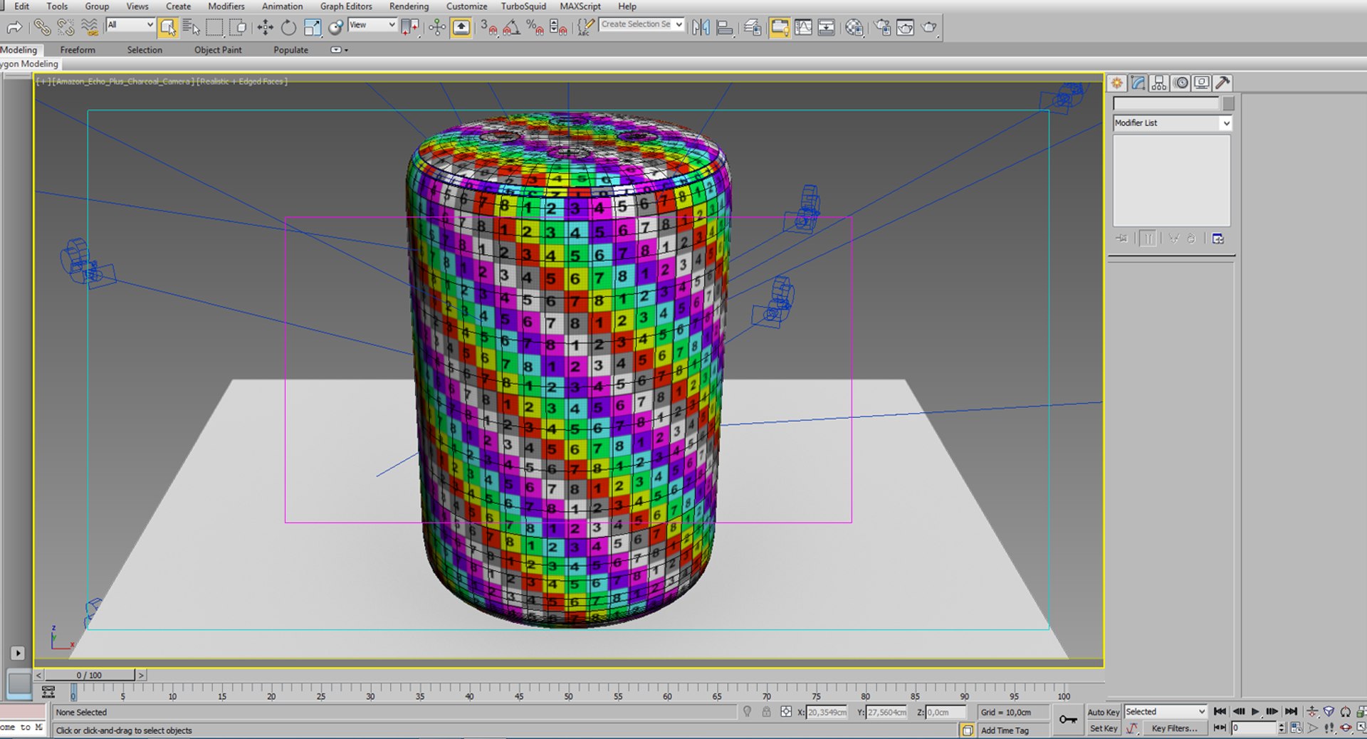1367x739 pixels.
Task: Click the Mirror tool icon
Action: [x=701, y=27]
